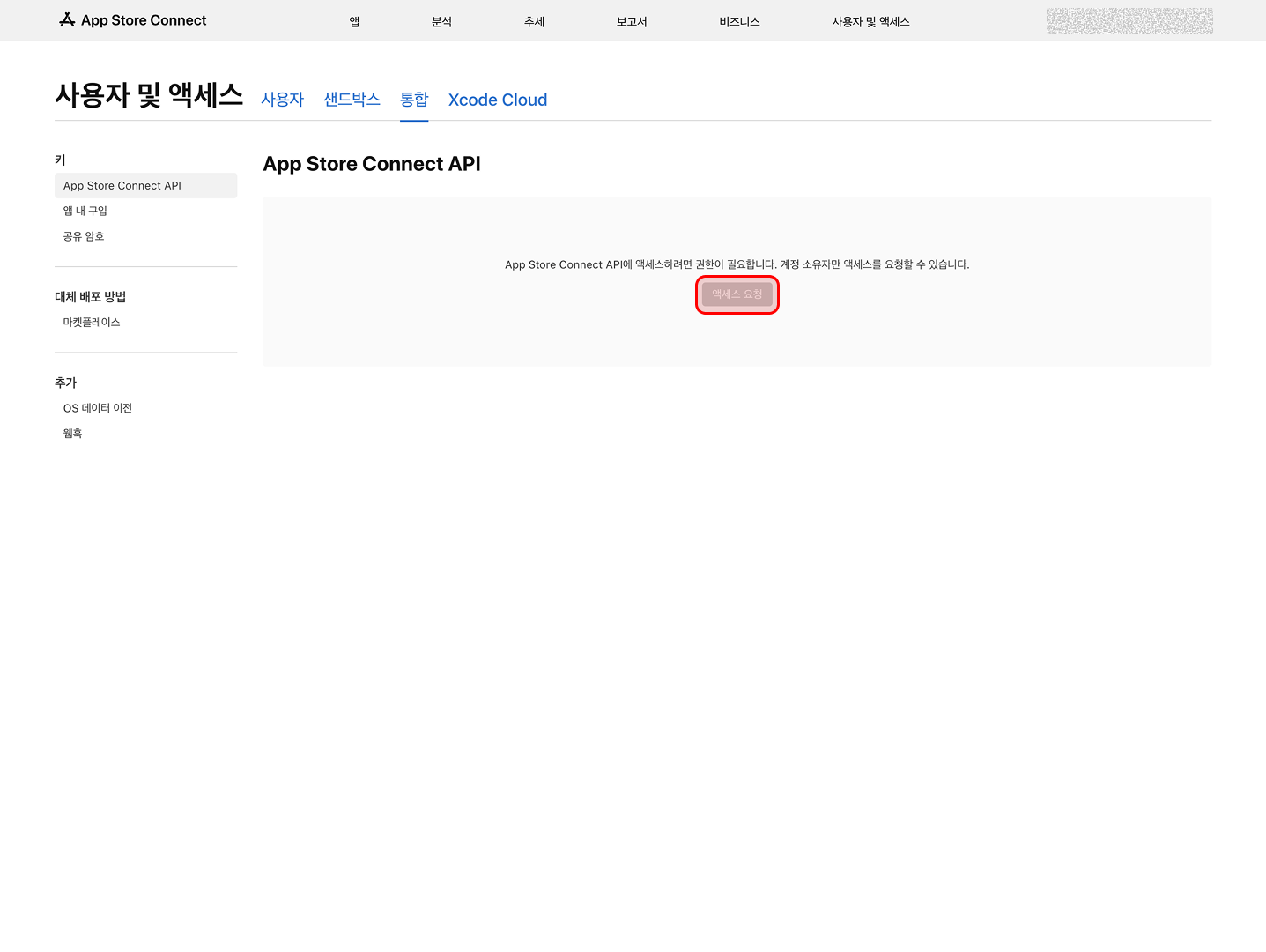Image resolution: width=1266 pixels, height=952 pixels.
Task: Open the 분석 top navigation item
Action: pos(441,21)
